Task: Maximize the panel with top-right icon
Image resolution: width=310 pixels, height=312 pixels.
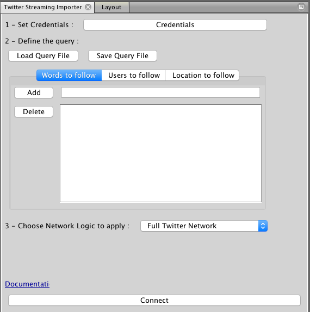Action: (301, 7)
